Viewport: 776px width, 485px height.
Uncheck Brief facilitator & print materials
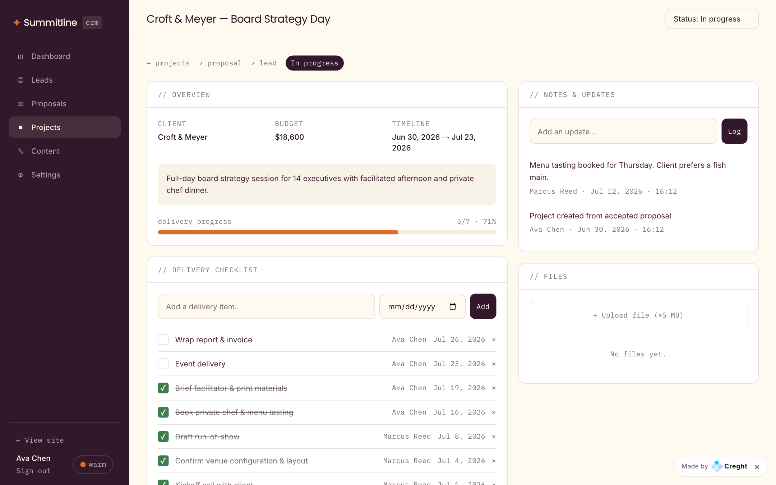pos(163,388)
